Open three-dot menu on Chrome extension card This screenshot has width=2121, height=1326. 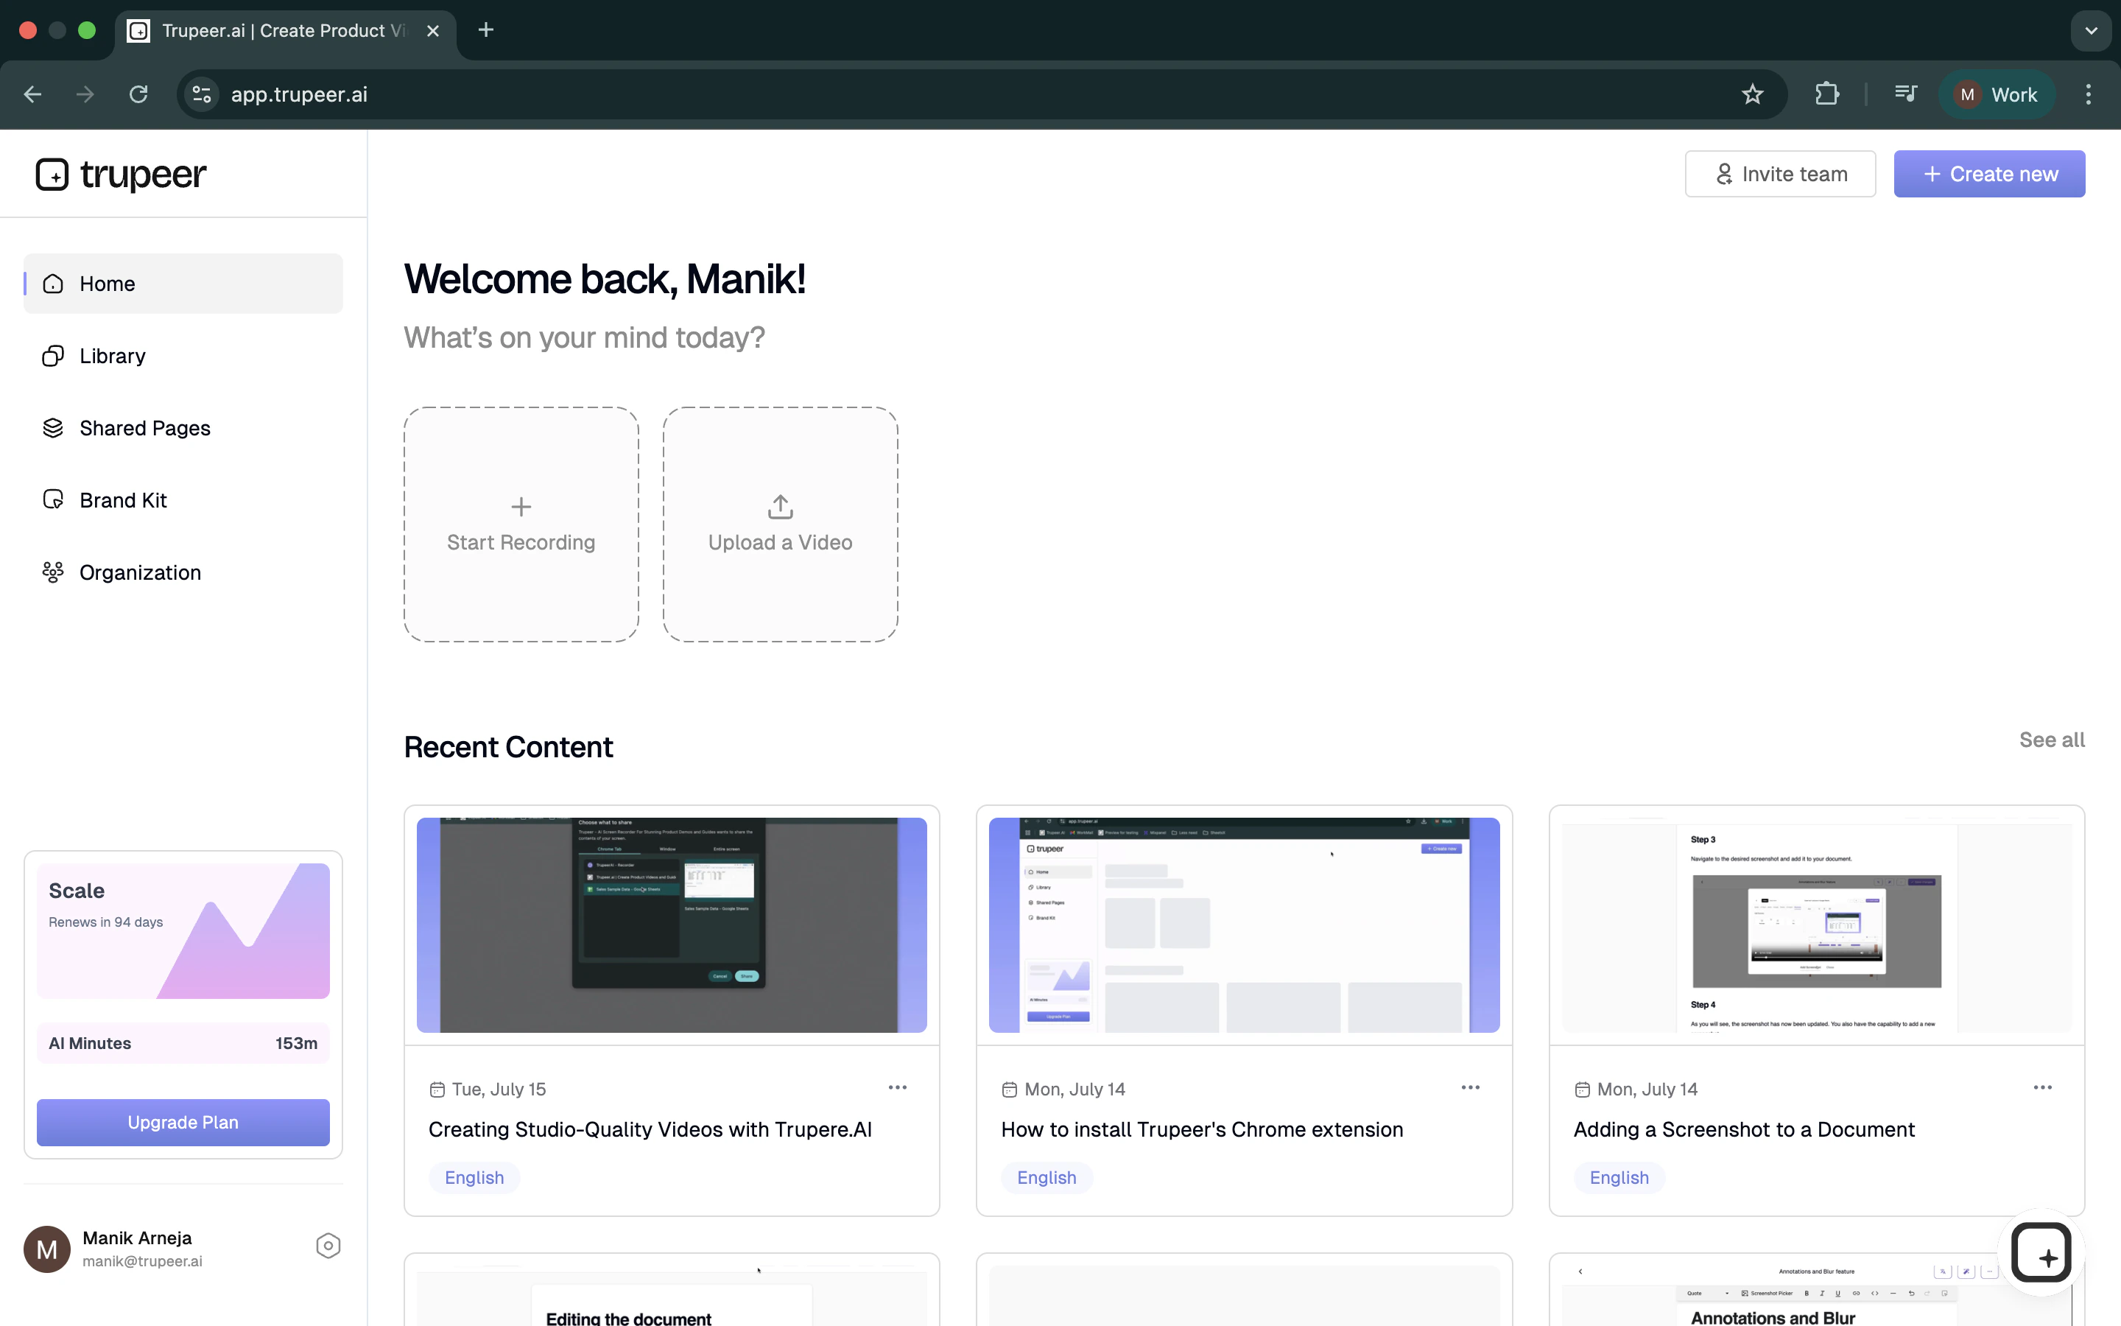1470,1087
